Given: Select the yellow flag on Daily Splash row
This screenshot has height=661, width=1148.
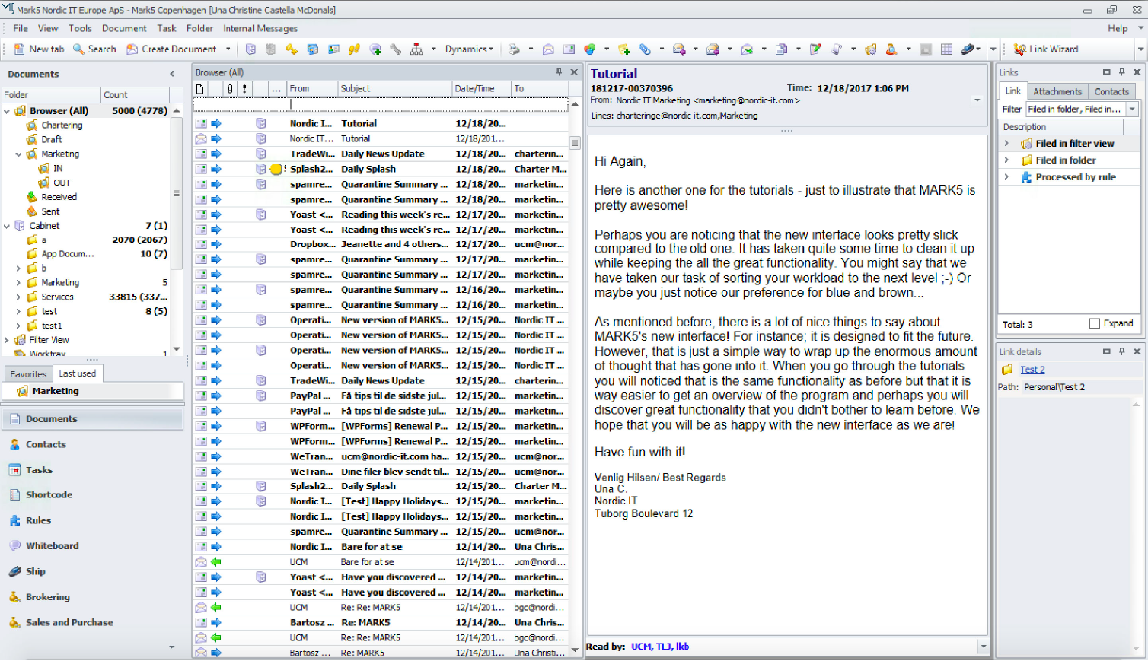Looking at the screenshot, I should tap(276, 170).
